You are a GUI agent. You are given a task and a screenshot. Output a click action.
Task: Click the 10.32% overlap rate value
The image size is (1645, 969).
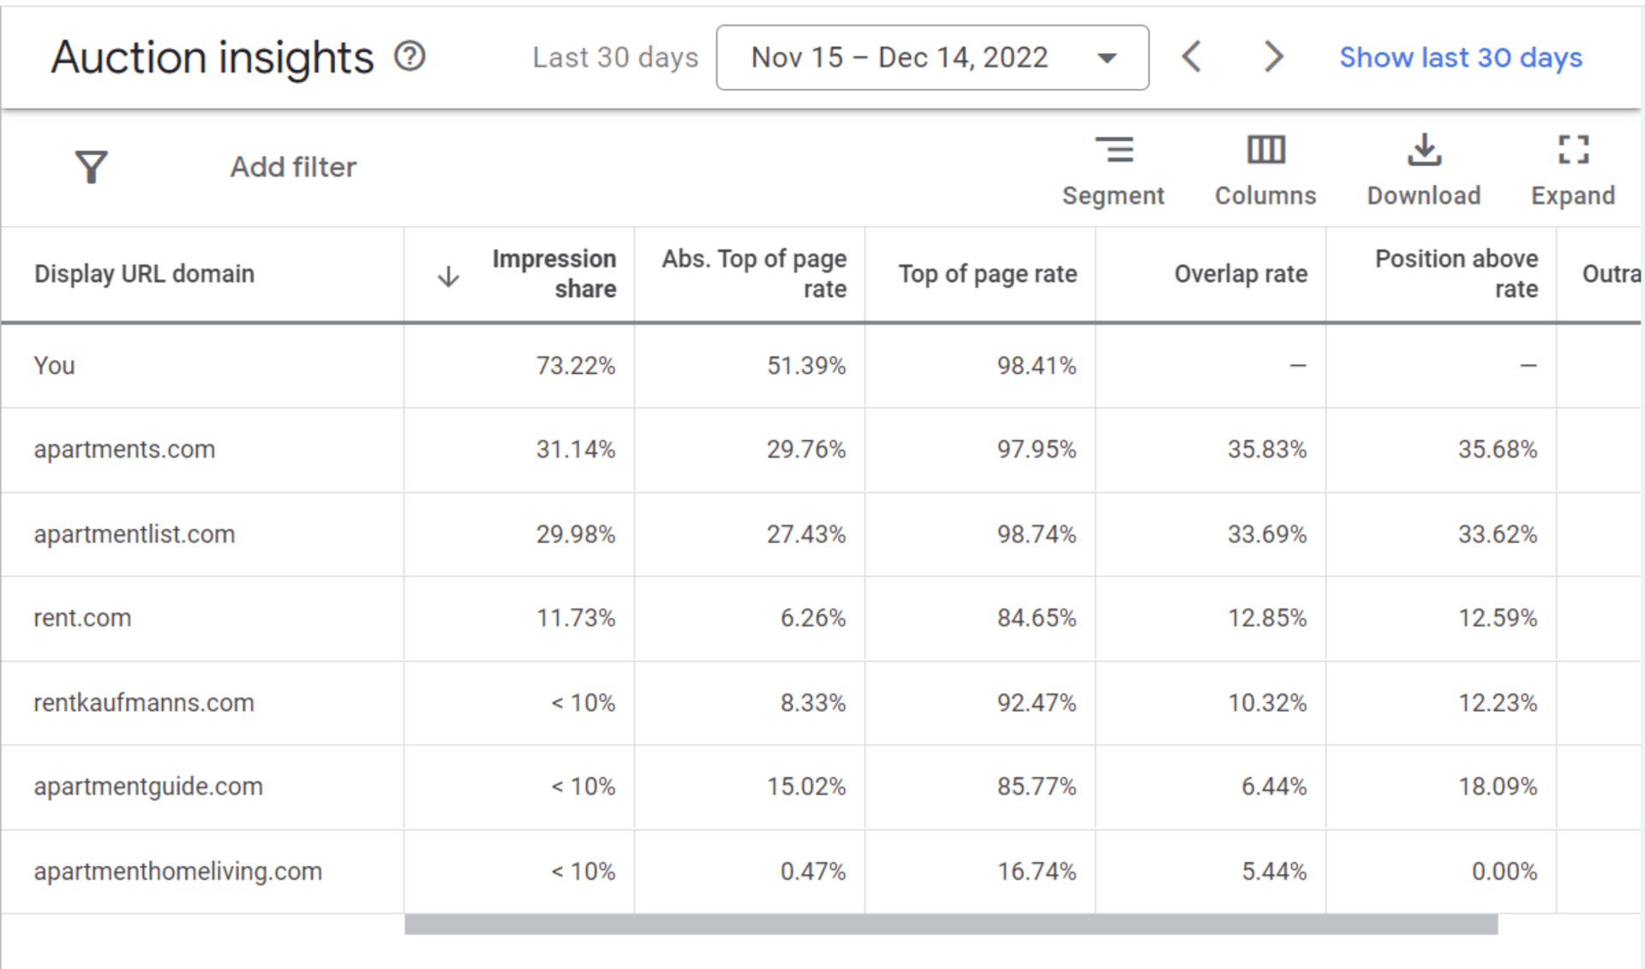(1267, 703)
